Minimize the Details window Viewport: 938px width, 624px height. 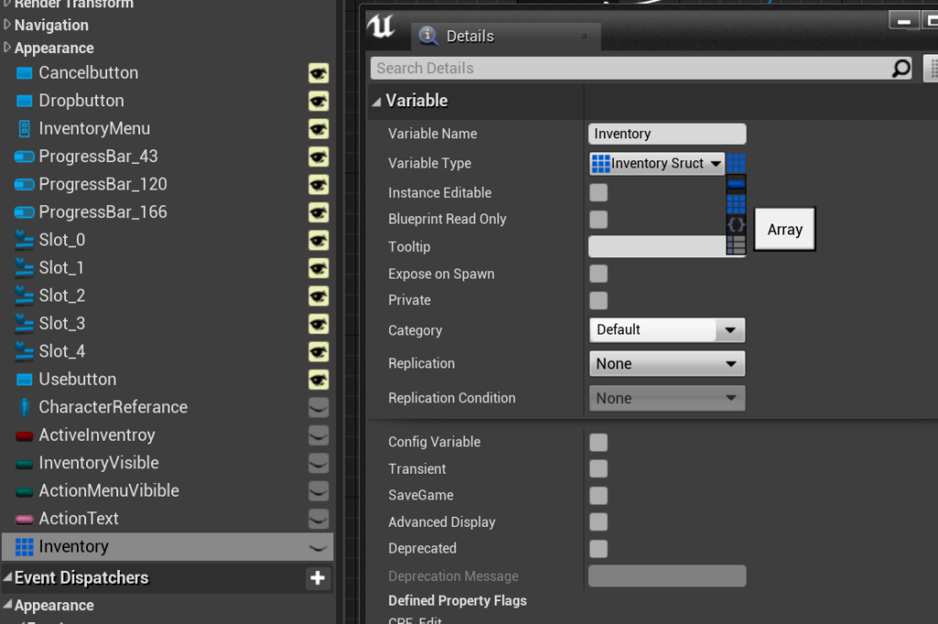click(x=904, y=21)
